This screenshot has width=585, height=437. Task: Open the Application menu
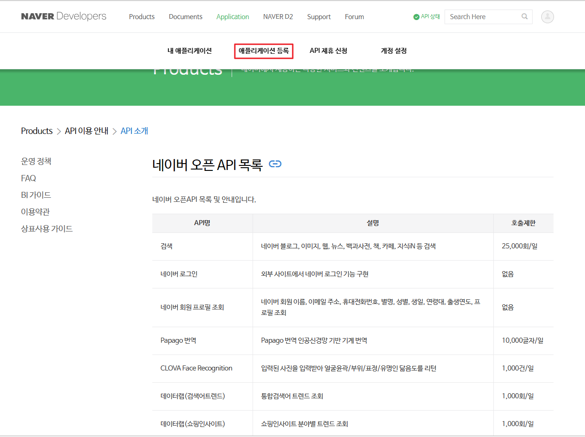[233, 17]
